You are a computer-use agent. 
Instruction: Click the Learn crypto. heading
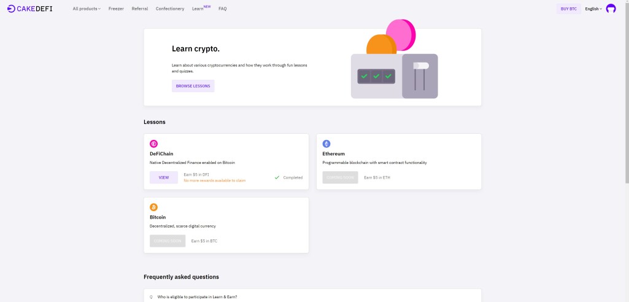click(196, 49)
